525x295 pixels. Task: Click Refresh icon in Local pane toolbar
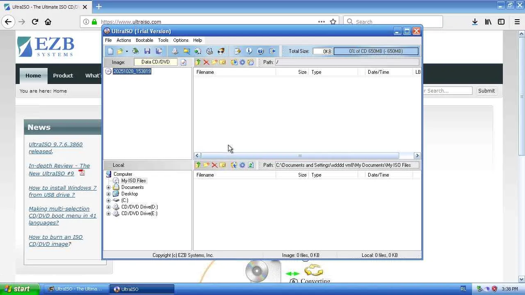[251, 165]
